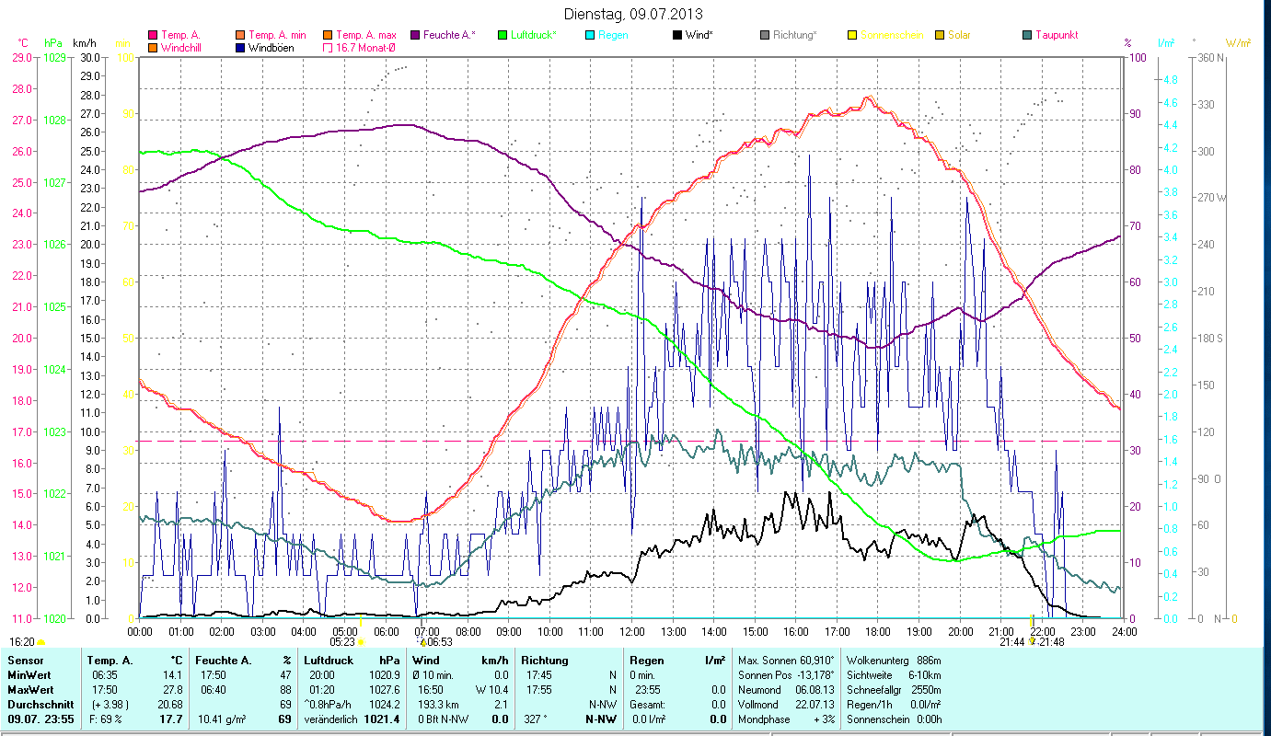Select the Solar legend swatch
Viewport: 1271px width, 736px height.
pos(940,36)
